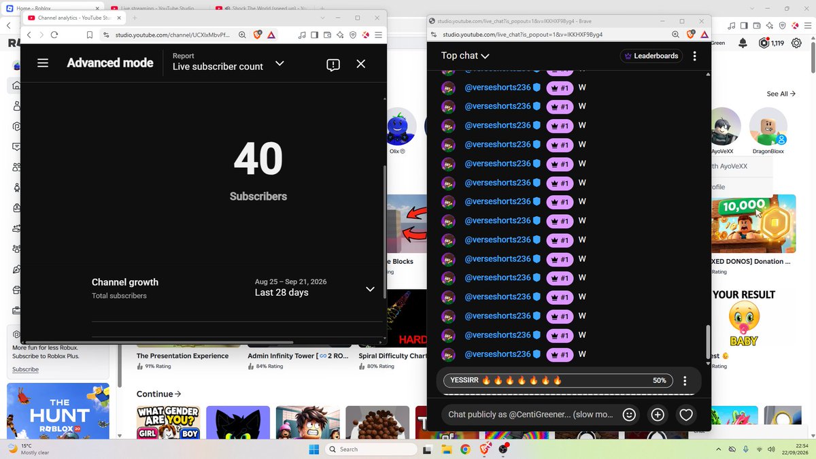Click the analytics vertical scrollbar

click(x=384, y=231)
